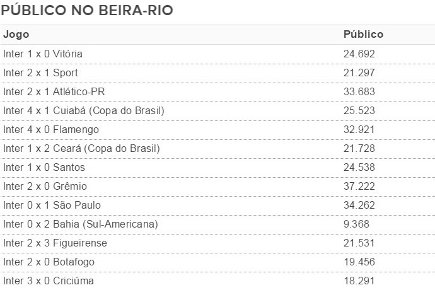The width and height of the screenshot is (435, 290).
Task: Select the 'Inter 1 x 0 Vitória' row
Action: [217, 54]
